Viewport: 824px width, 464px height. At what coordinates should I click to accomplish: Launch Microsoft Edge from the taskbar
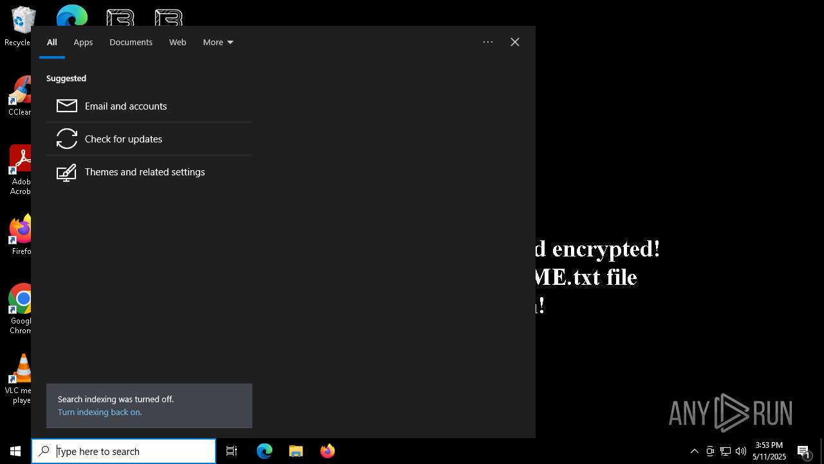(x=265, y=451)
